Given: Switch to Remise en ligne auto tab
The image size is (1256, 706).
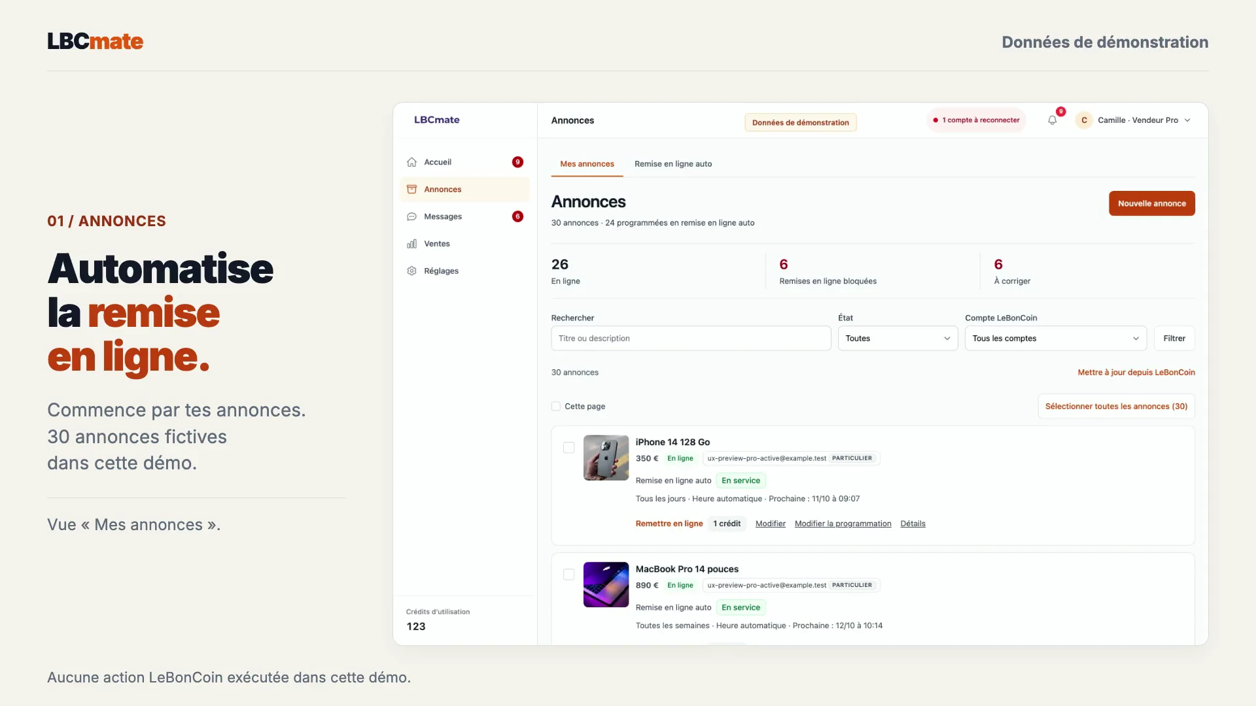Looking at the screenshot, I should 672,164.
